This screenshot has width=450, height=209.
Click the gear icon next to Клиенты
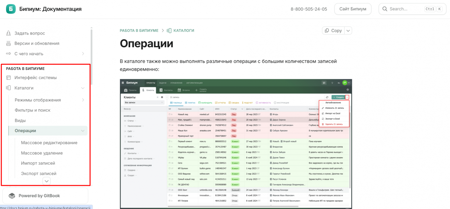(x=162, y=97)
